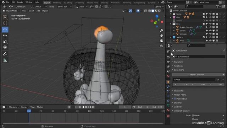The height and width of the screenshot is (128, 227).
Task: Click the timeline frame 1 playhead
Action: [x=29, y=111]
